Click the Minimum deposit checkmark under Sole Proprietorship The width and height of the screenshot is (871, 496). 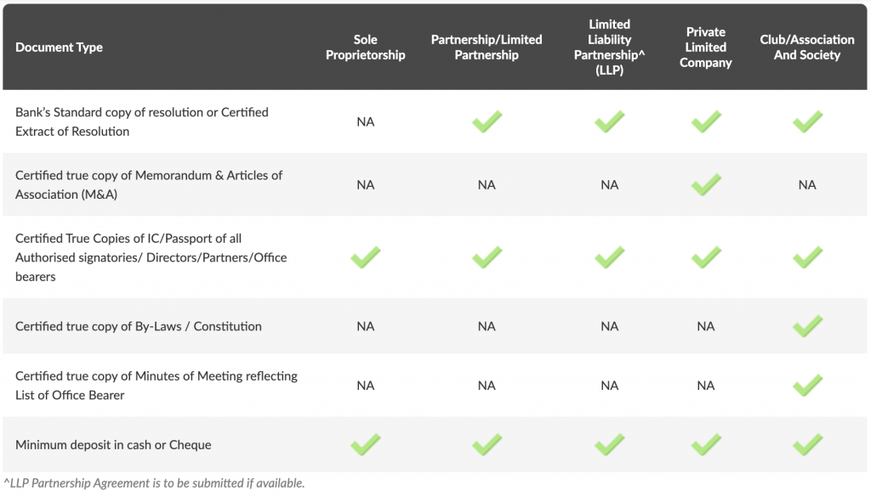click(366, 444)
